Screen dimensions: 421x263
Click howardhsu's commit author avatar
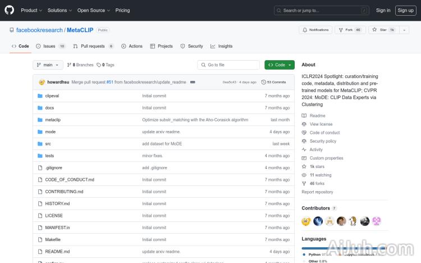42,82
